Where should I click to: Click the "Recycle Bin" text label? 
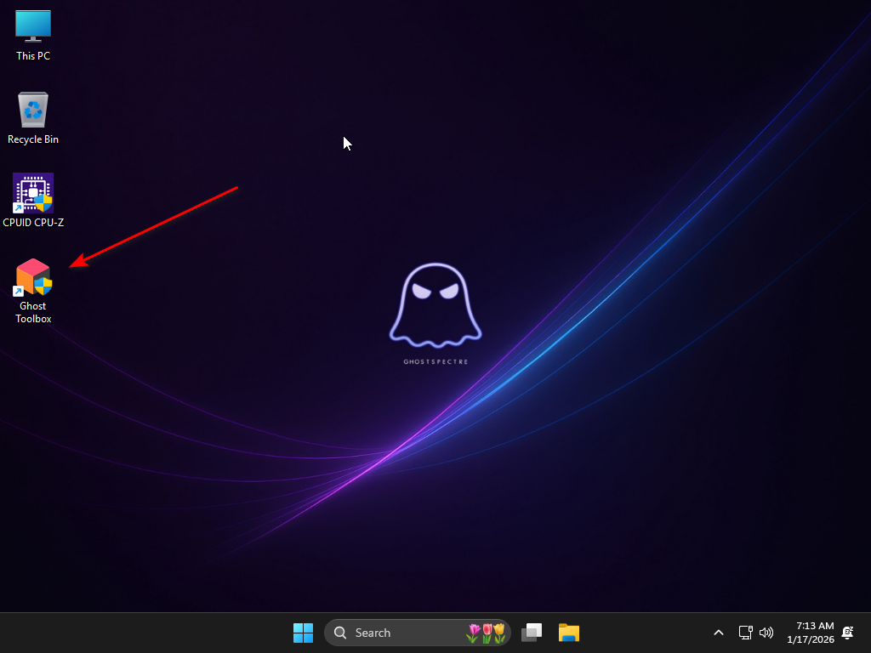point(33,139)
